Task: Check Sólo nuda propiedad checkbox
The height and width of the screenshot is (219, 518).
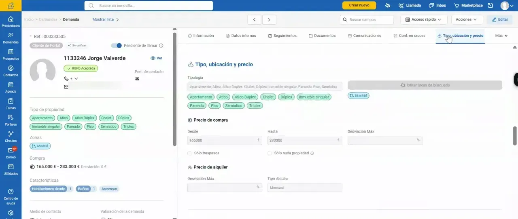Action: point(270,153)
